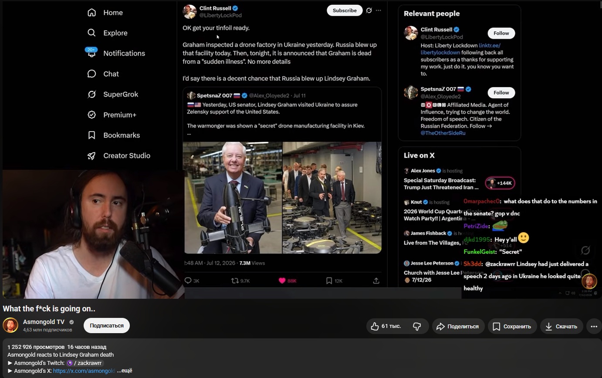The width and height of the screenshot is (602, 378).
Task: Open the Home icon in X sidebar
Action: coord(91,13)
